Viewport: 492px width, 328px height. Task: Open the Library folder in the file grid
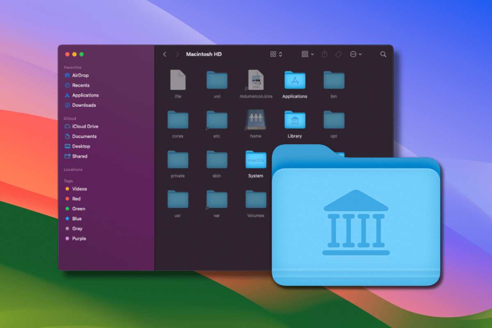coord(294,120)
